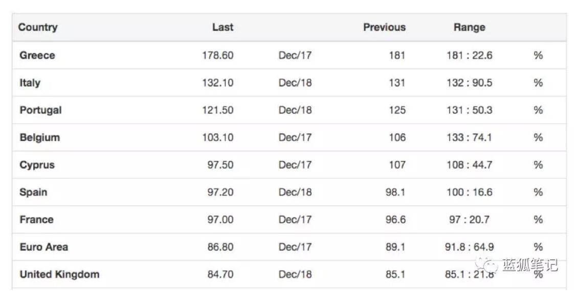The image size is (574, 294).
Task: Select France in the country column
Action: [37, 220]
